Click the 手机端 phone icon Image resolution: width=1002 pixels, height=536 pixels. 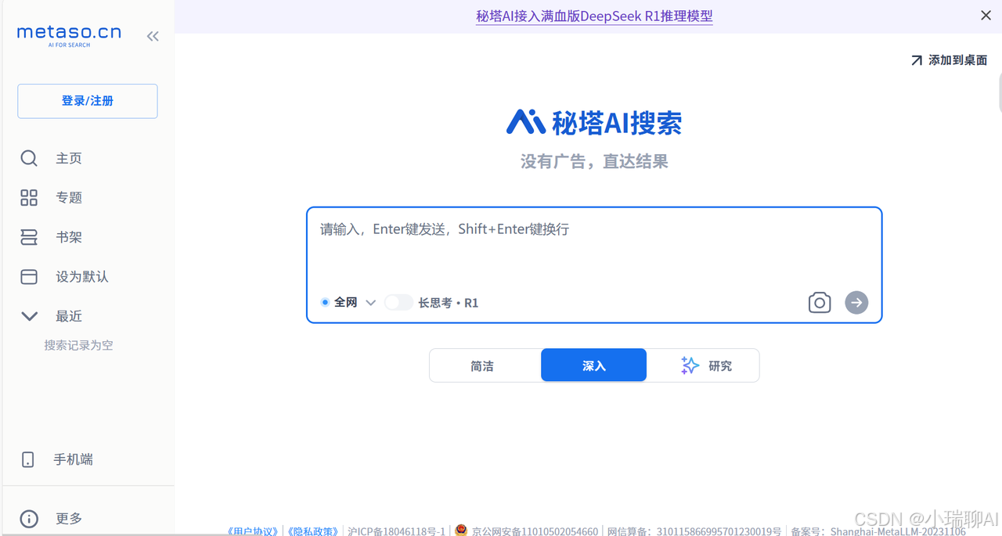tap(28, 459)
